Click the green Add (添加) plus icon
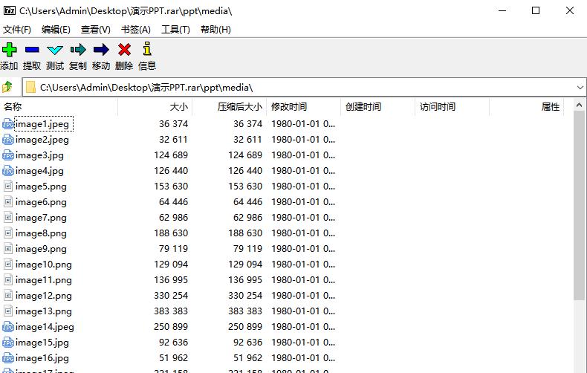Image resolution: width=587 pixels, height=373 pixels. (x=9, y=50)
